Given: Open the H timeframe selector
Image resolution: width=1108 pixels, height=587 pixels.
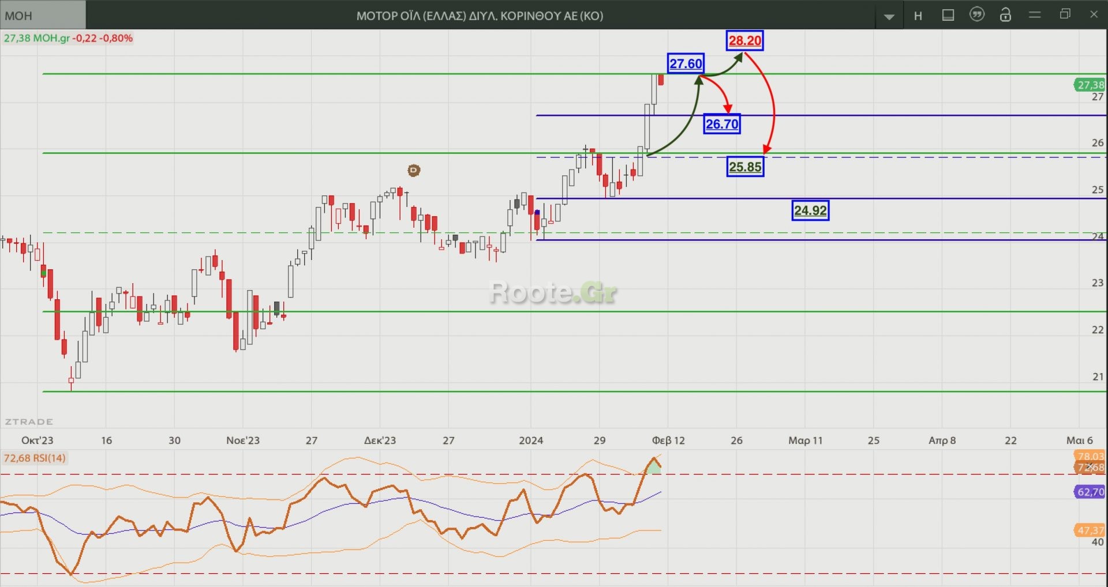Looking at the screenshot, I should coord(918,16).
